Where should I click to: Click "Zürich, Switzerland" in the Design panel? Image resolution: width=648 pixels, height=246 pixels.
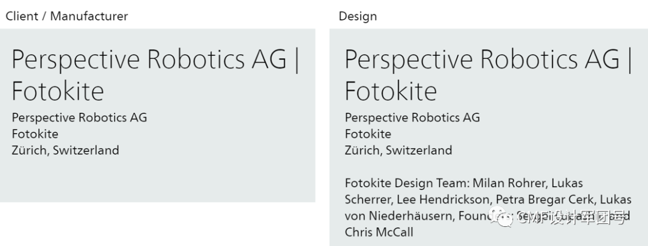click(x=398, y=150)
